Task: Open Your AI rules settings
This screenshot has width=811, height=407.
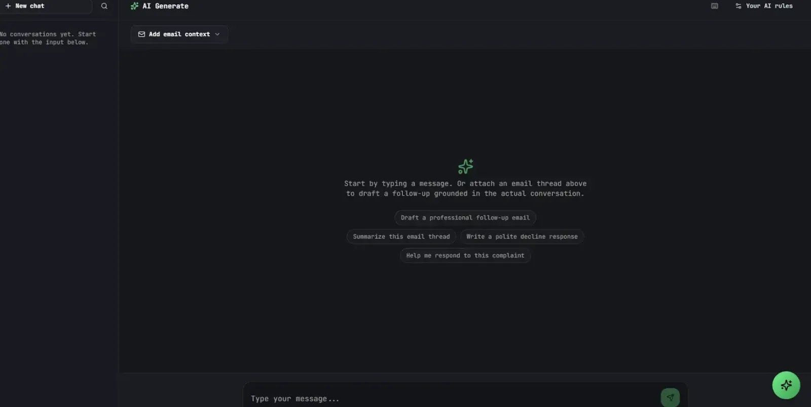Action: [x=764, y=6]
